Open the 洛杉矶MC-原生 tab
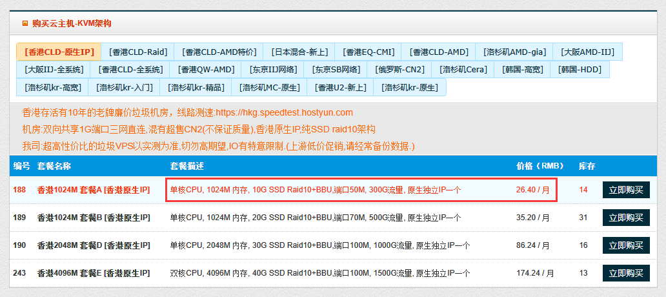 click(269, 88)
